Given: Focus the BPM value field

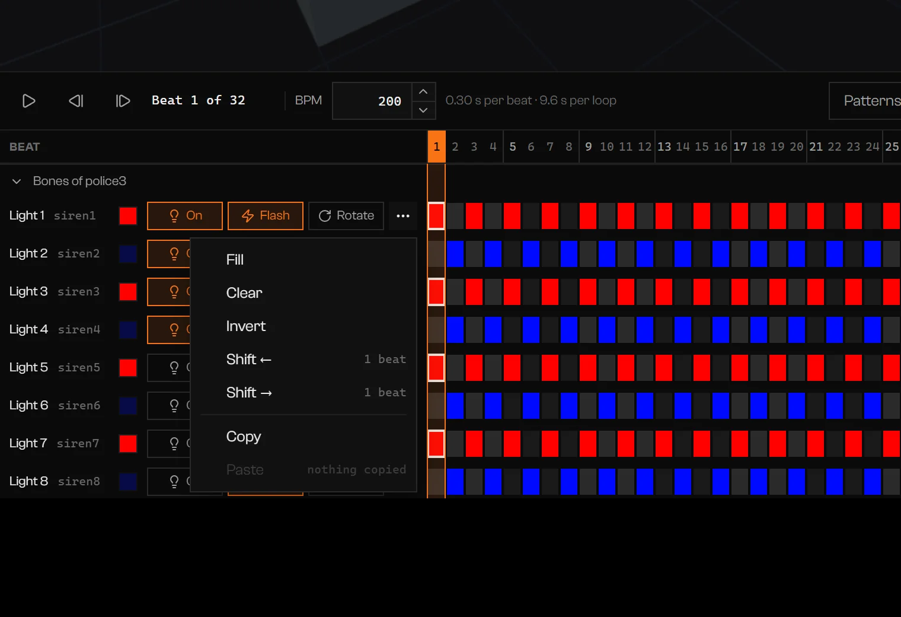Looking at the screenshot, I should point(372,101).
